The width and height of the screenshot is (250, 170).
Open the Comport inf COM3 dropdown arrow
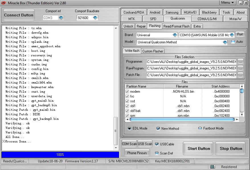tap(61, 18)
